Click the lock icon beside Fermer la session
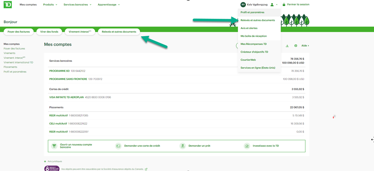 tap(284, 4)
